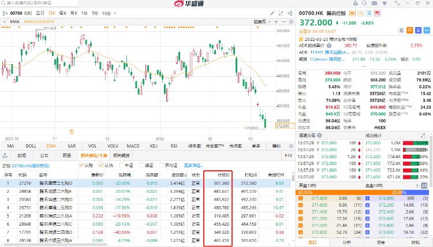
Task: Open chart settings gear icon
Action: pos(291,22)
